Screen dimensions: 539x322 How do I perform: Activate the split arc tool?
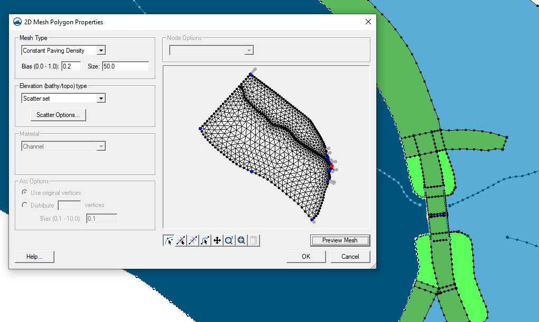point(181,240)
